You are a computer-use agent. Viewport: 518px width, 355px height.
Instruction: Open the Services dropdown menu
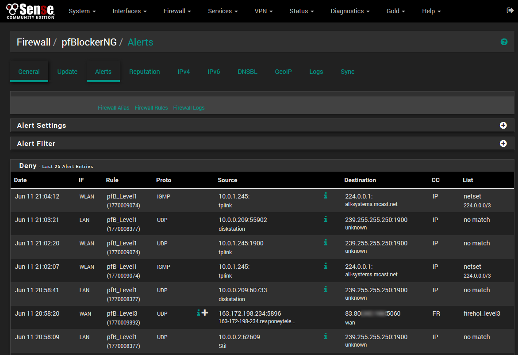click(x=223, y=11)
